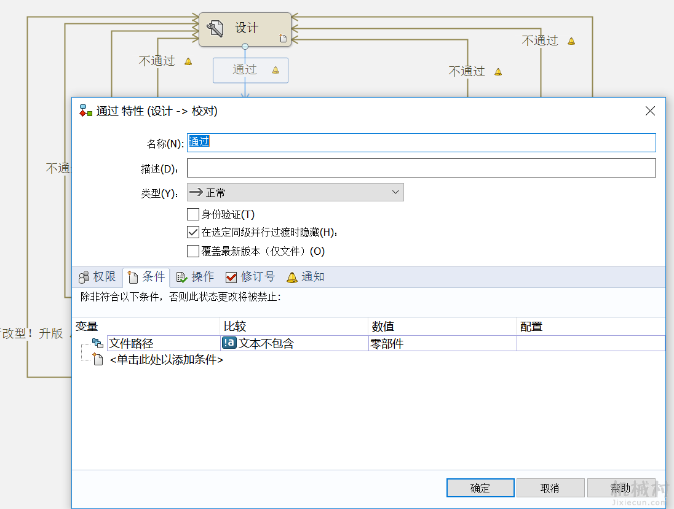This screenshot has width=674, height=509.
Task: Click the 文件路径 variable row icon
Action: click(98, 343)
